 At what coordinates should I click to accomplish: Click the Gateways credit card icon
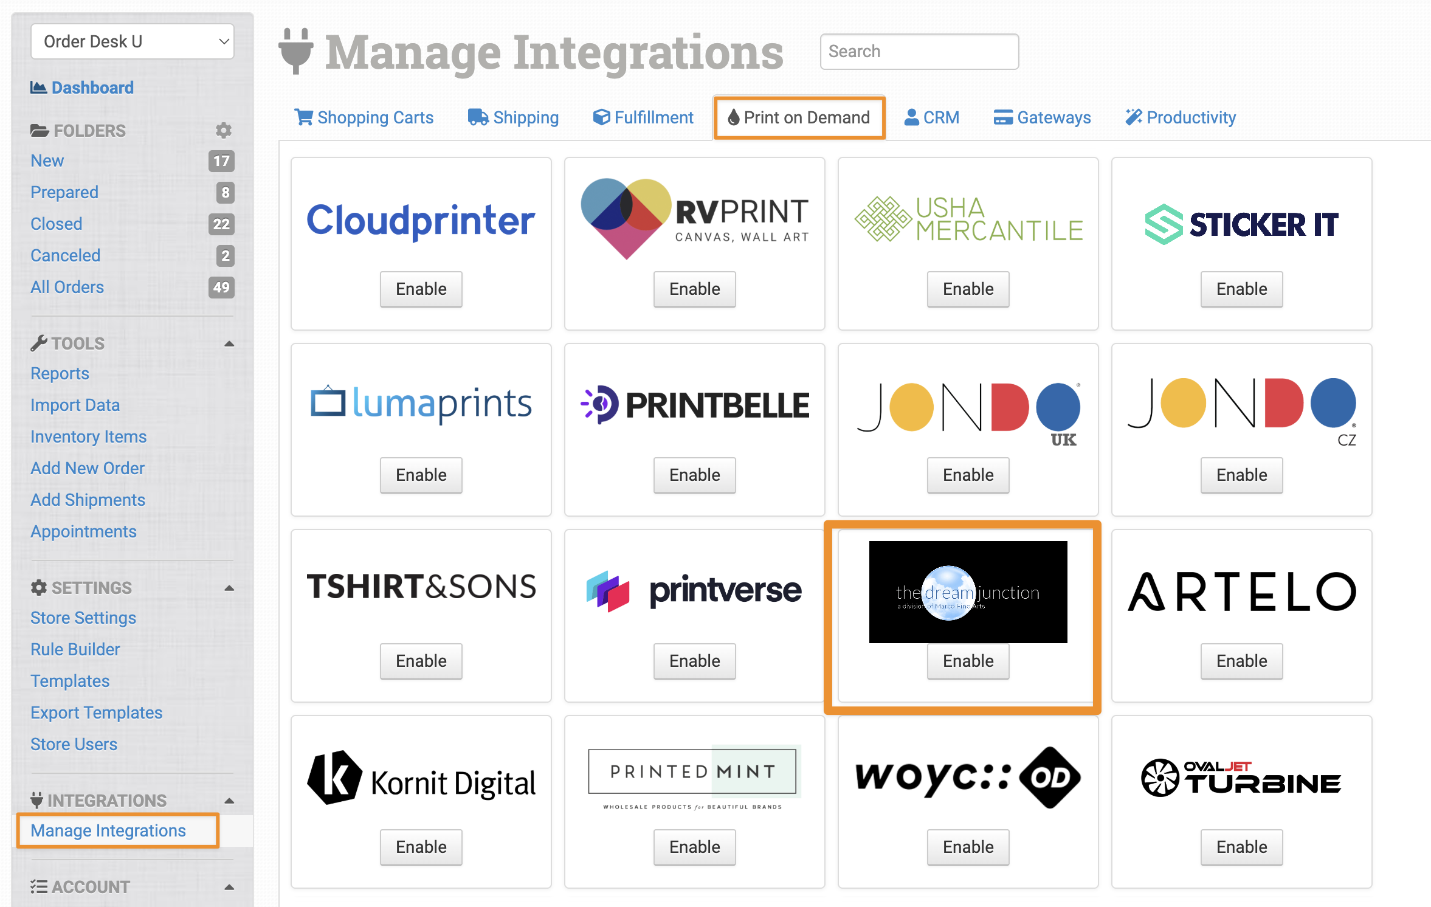click(1002, 117)
